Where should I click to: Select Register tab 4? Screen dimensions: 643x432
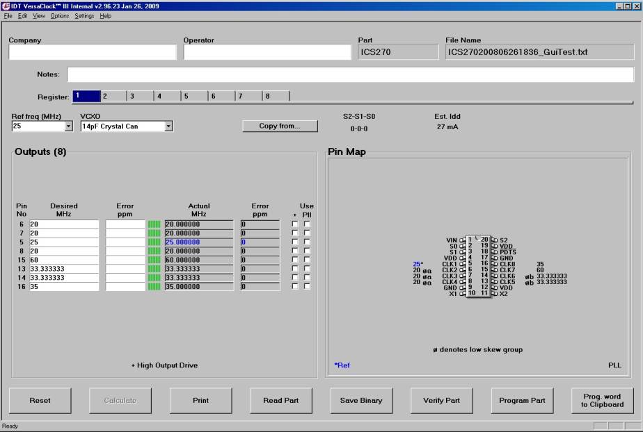click(x=168, y=96)
